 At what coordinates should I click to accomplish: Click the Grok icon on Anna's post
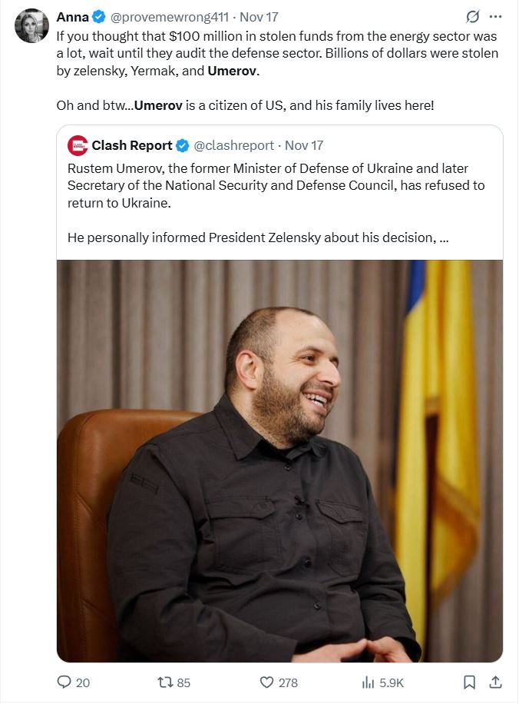tap(474, 17)
